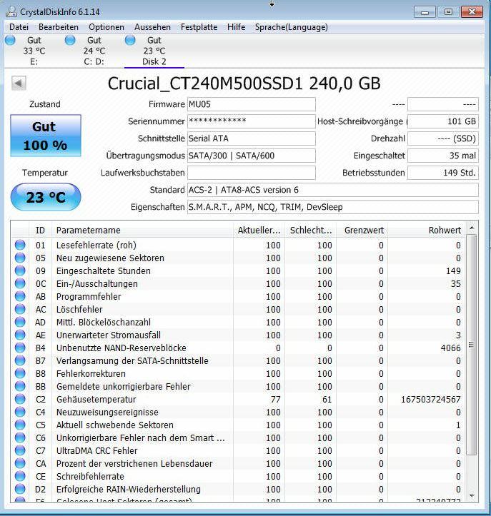
Task: Open the Optionen menu
Action: pos(106,27)
